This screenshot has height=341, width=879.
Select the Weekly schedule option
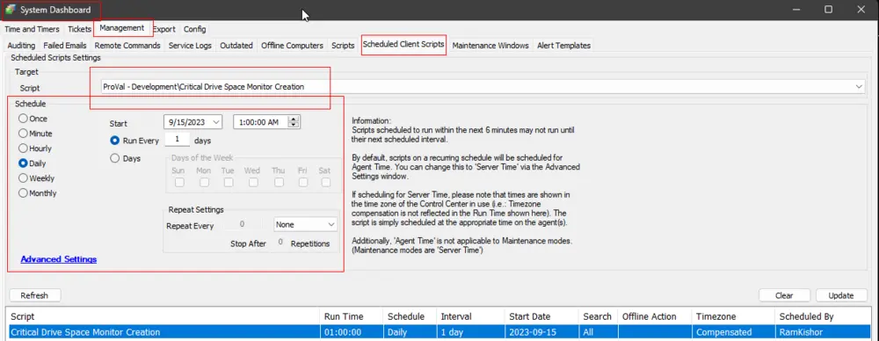[x=23, y=178]
